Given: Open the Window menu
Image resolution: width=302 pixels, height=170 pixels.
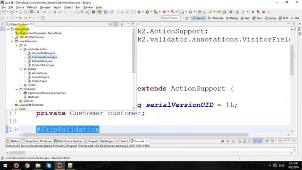Looking at the screenshot, I should pos(88,8).
